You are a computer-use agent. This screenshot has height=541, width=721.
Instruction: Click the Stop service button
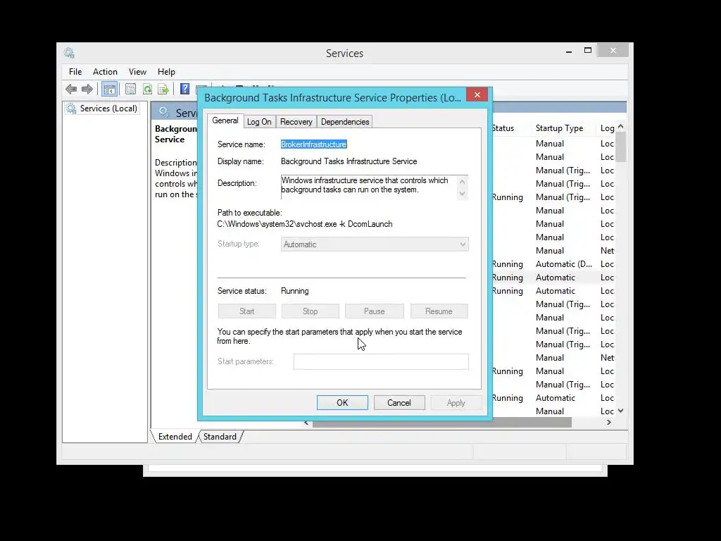(310, 311)
